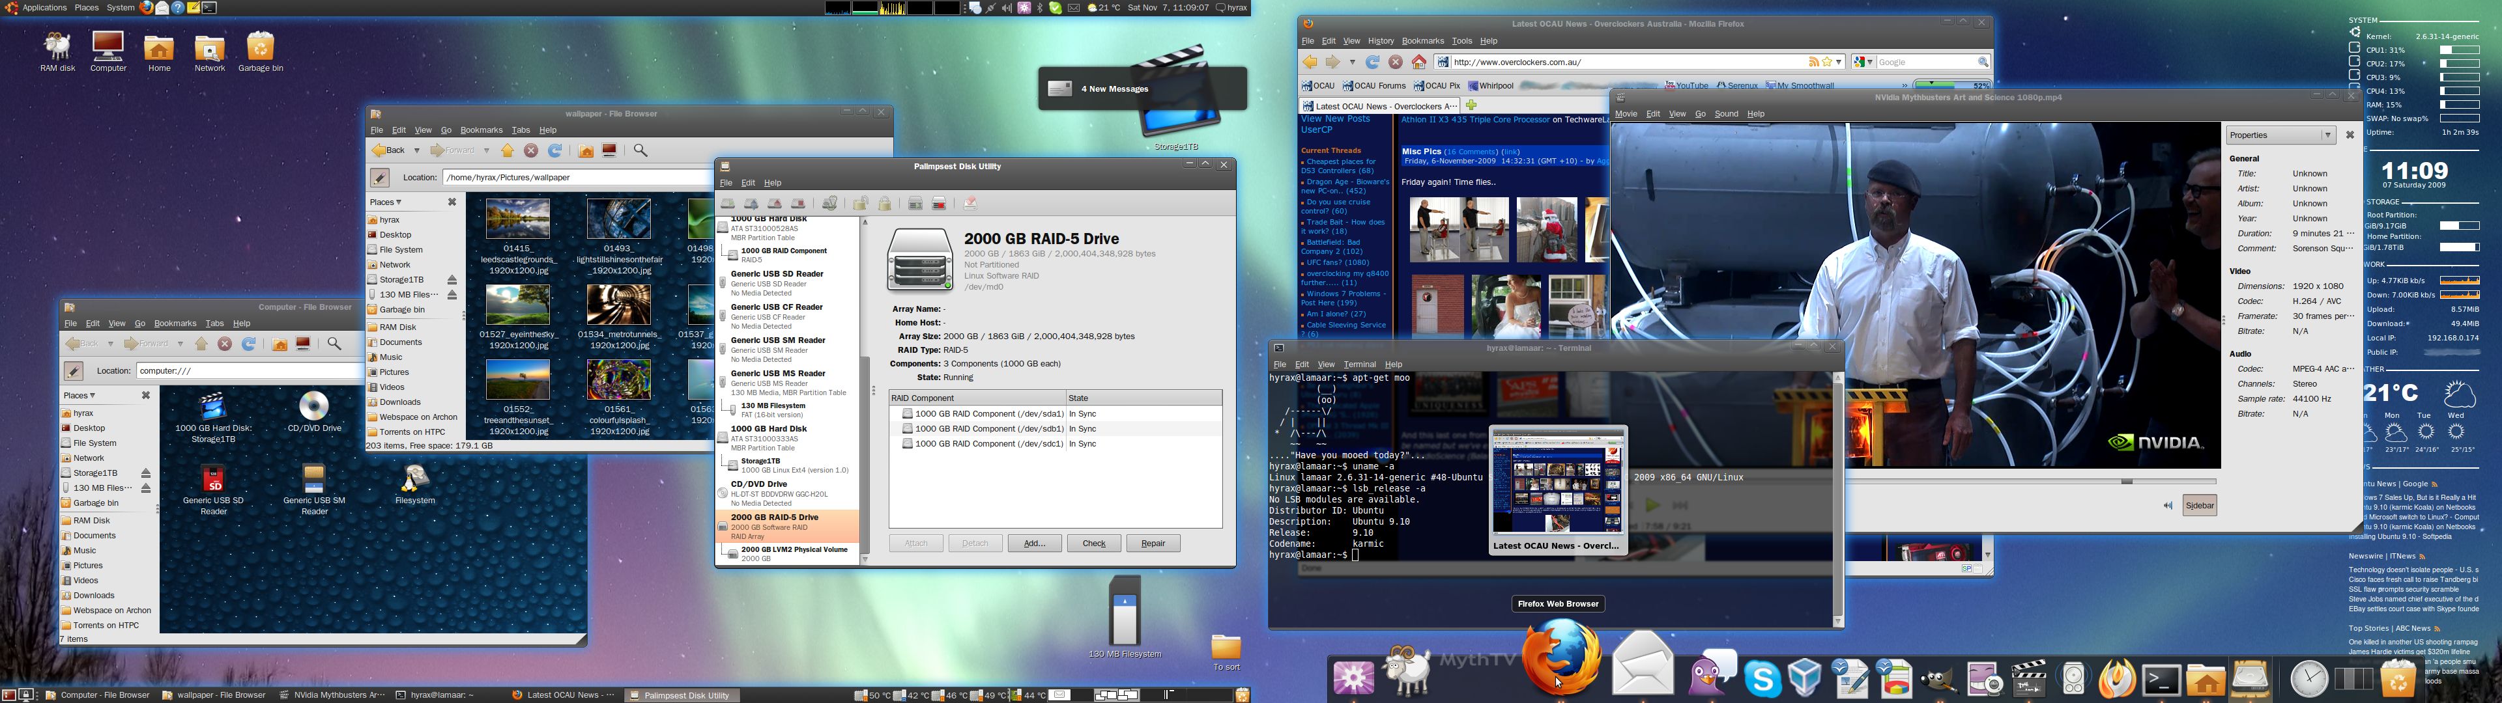The width and height of the screenshot is (2502, 703).
Task: Click the analog clock icon in dock
Action: point(2308,679)
